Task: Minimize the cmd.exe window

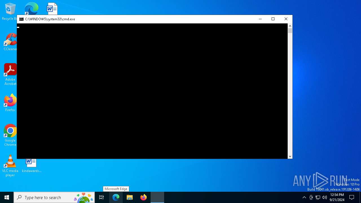Action: pos(260,19)
